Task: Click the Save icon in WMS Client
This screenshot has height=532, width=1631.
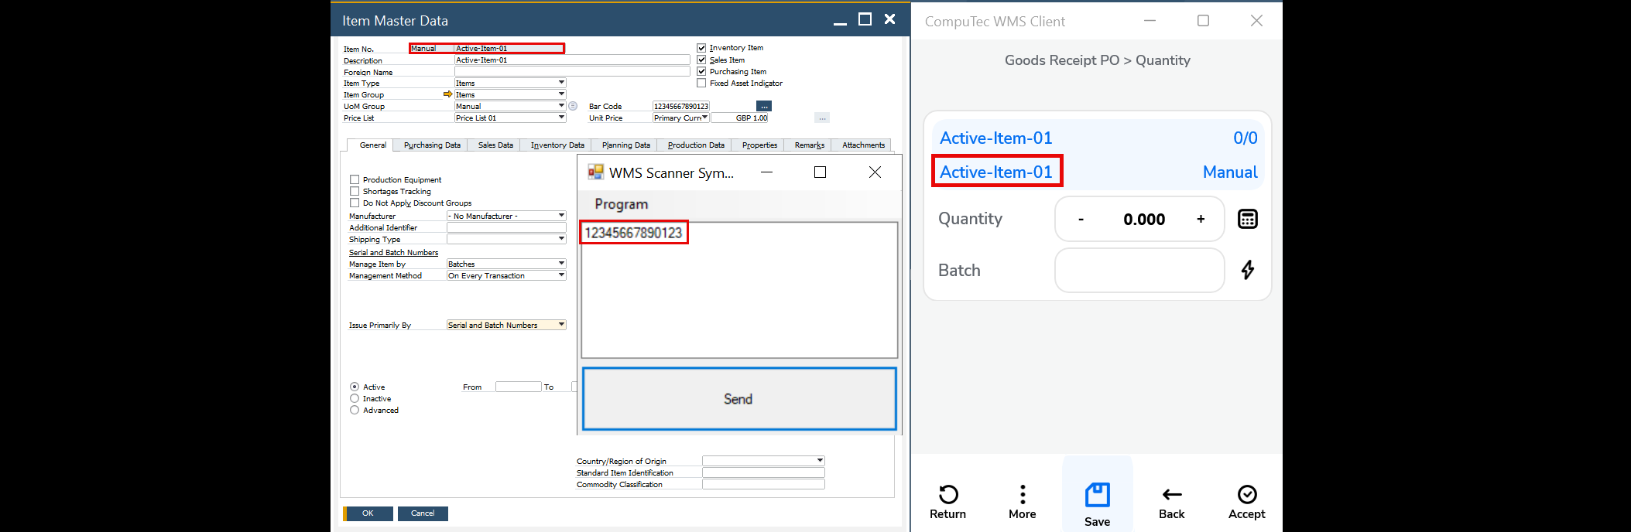Action: point(1097,494)
